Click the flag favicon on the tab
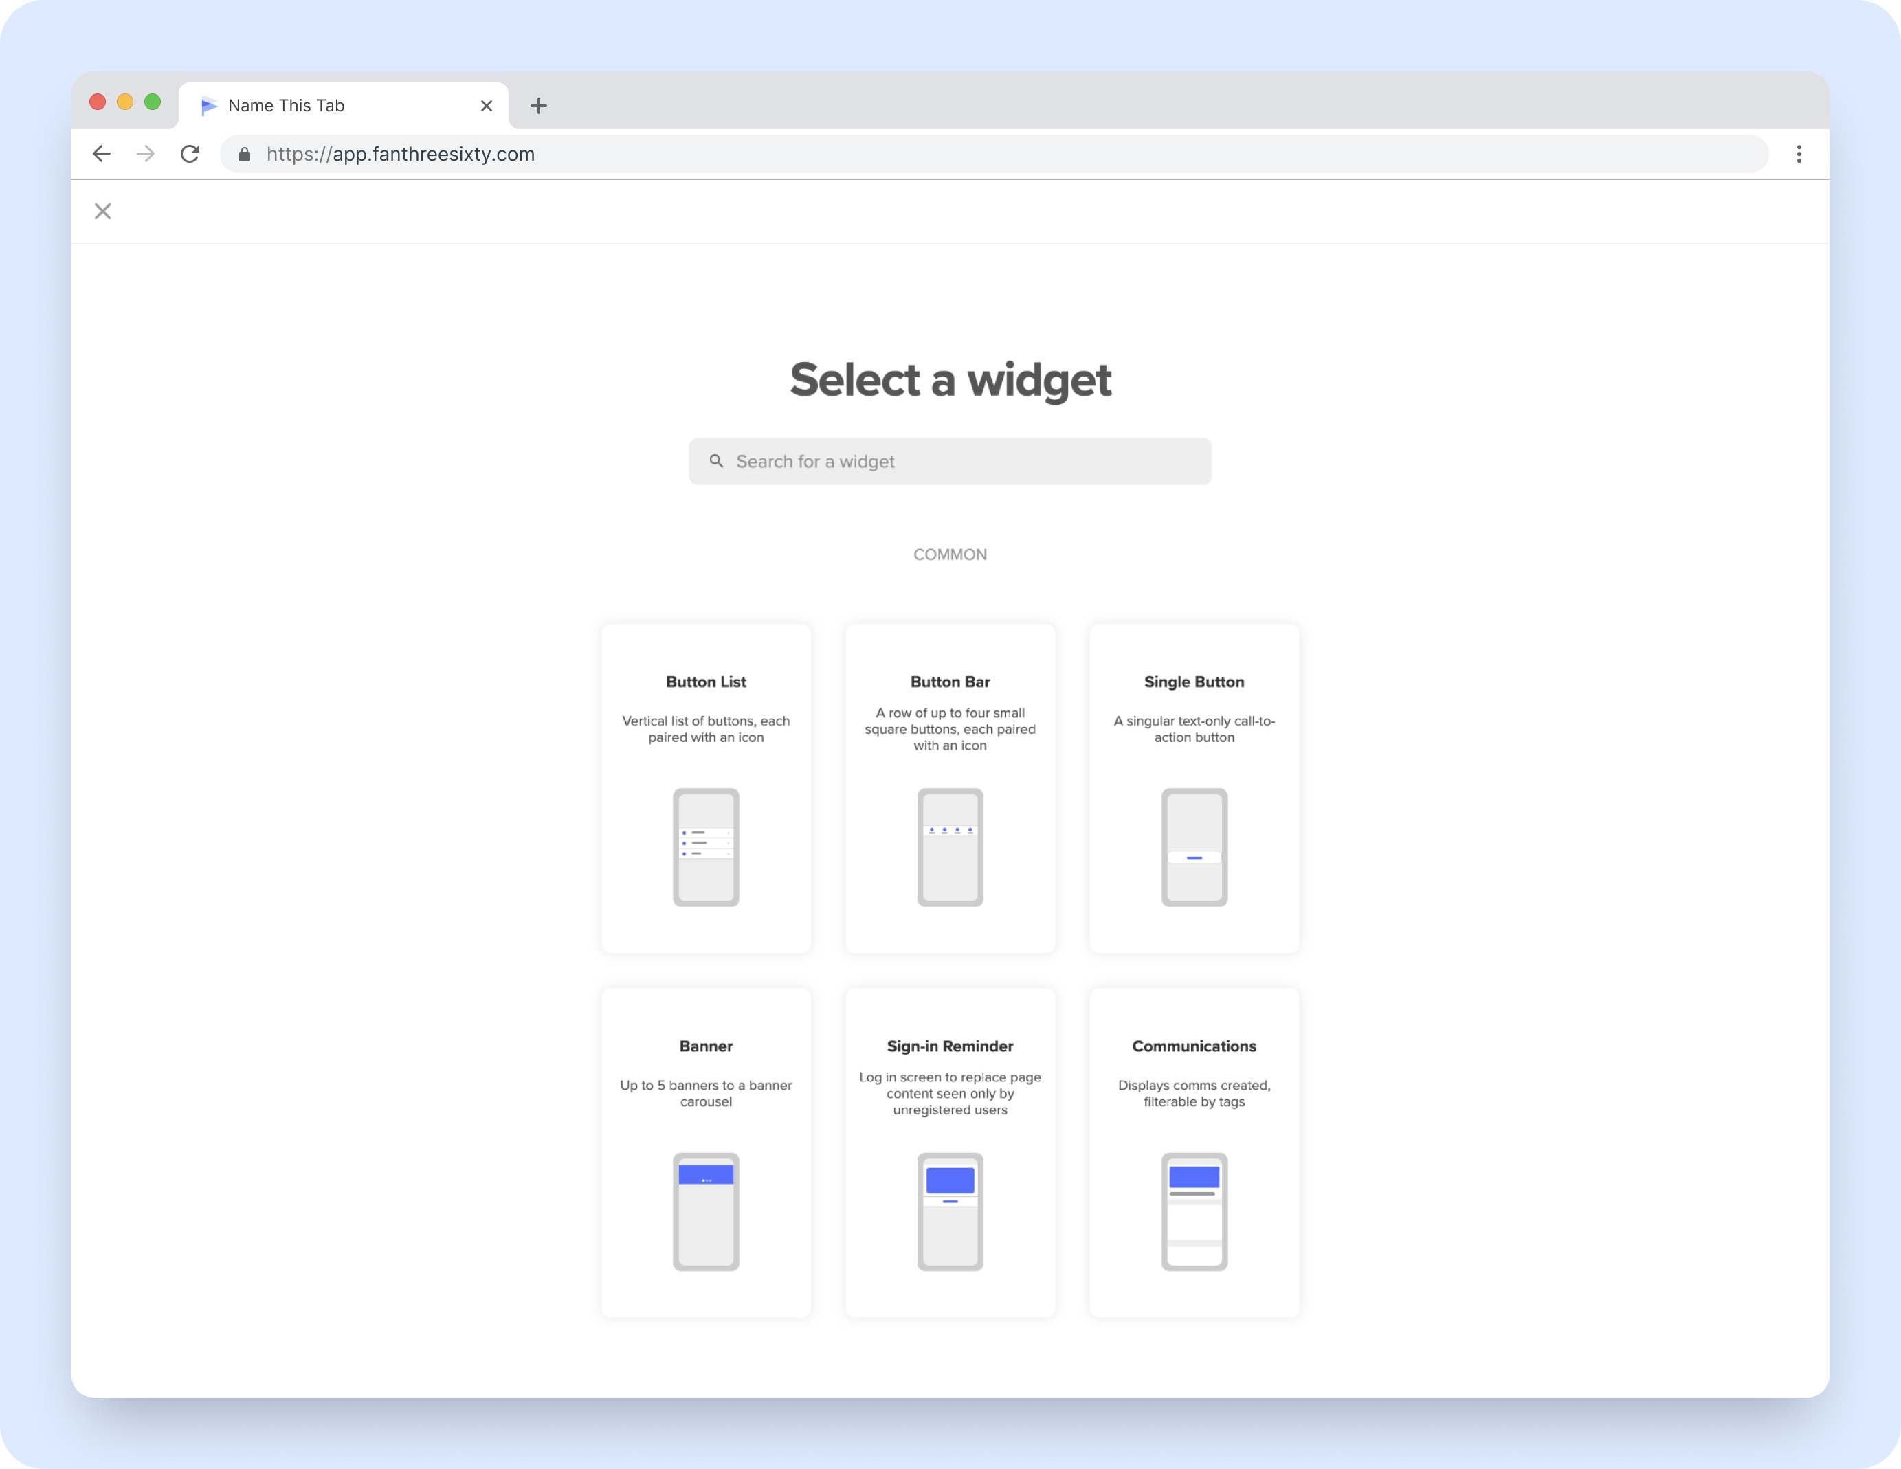1901x1469 pixels. pyautogui.click(x=209, y=106)
